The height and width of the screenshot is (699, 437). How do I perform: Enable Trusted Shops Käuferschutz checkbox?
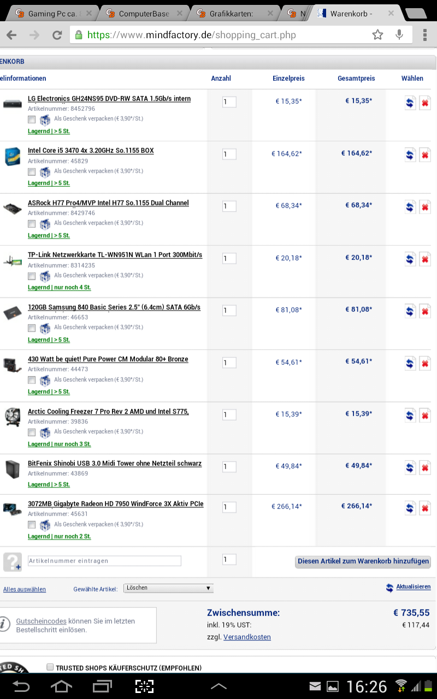[50, 667]
